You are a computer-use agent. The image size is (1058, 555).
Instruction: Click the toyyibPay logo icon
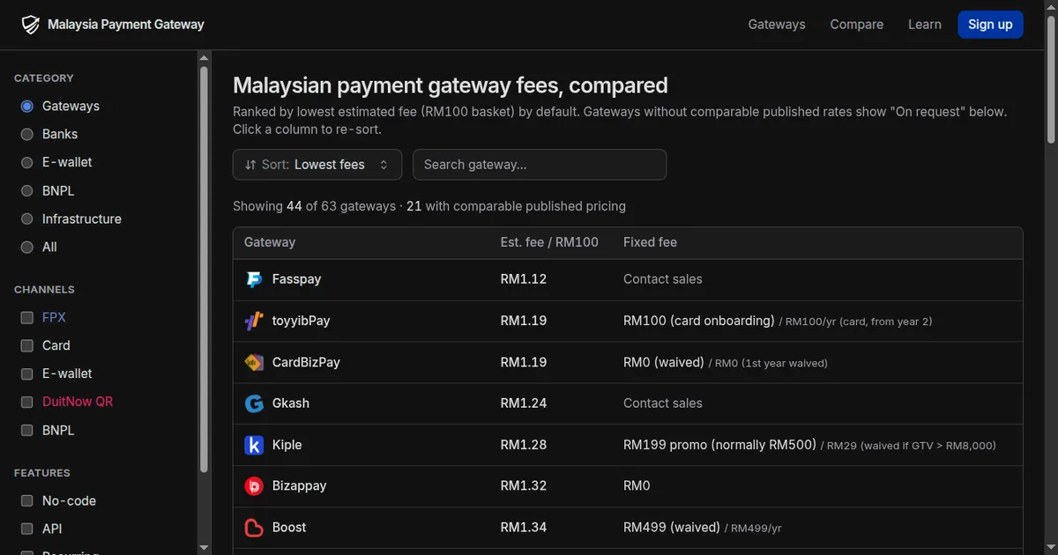[254, 321]
